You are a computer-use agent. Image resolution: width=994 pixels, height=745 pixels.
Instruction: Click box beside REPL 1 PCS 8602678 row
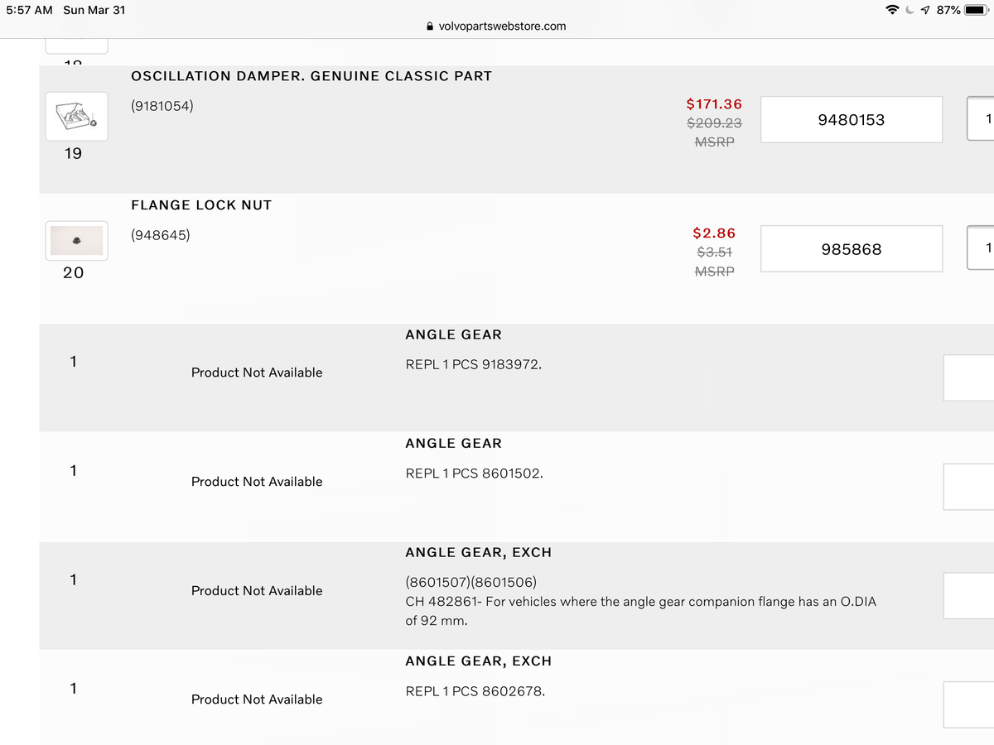969,704
